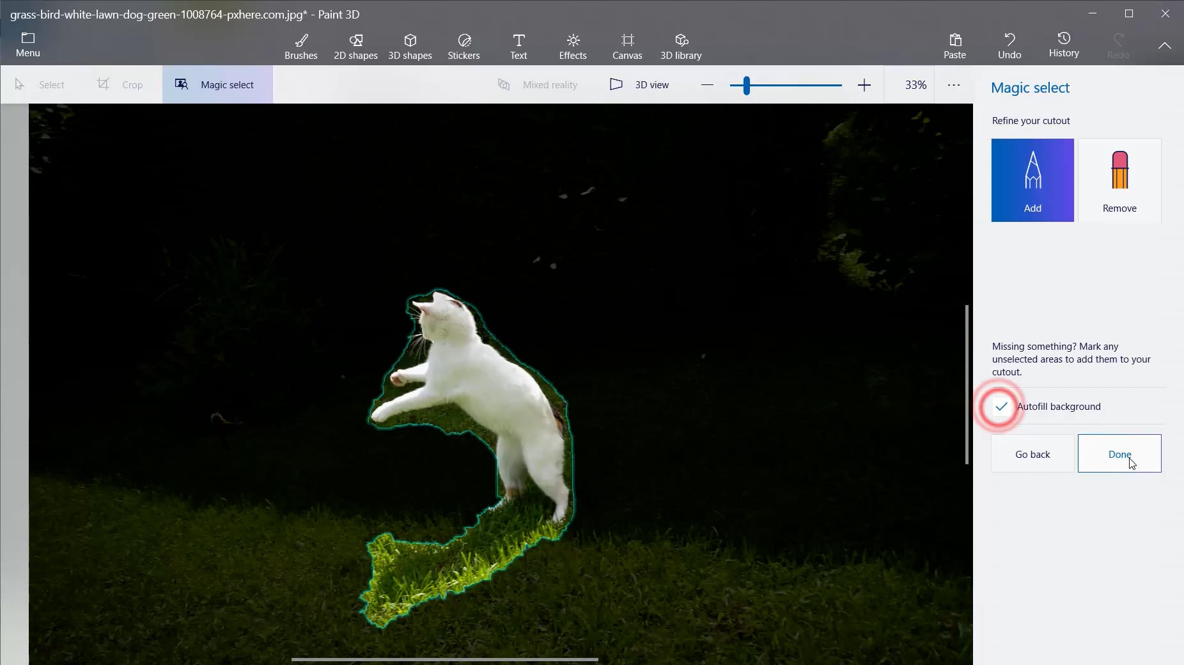Image resolution: width=1184 pixels, height=665 pixels.
Task: Collapse the top toolbar with chevron
Action: click(1165, 45)
